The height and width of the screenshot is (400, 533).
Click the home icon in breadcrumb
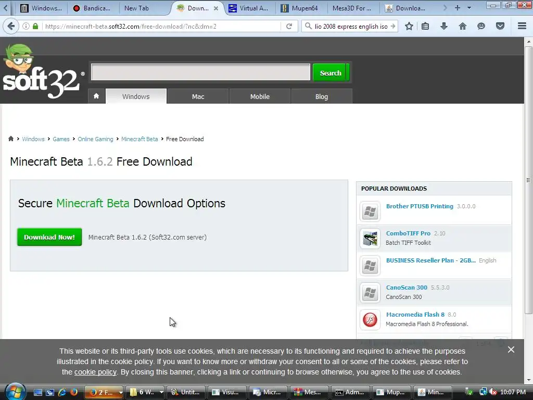pos(11,139)
